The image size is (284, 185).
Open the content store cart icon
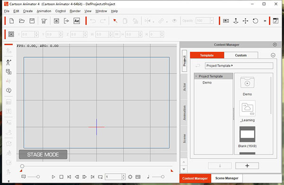(44, 21)
